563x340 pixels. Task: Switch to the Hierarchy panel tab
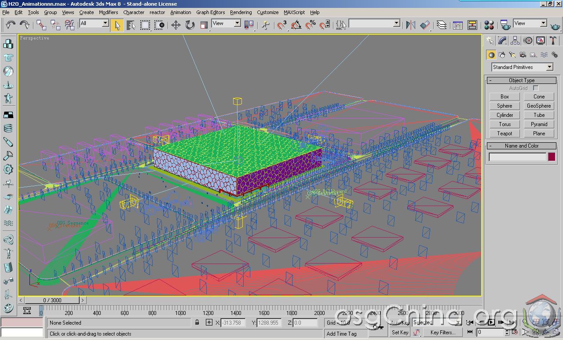tap(515, 41)
